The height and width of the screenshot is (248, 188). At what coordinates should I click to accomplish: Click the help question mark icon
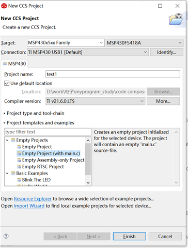[6, 236]
